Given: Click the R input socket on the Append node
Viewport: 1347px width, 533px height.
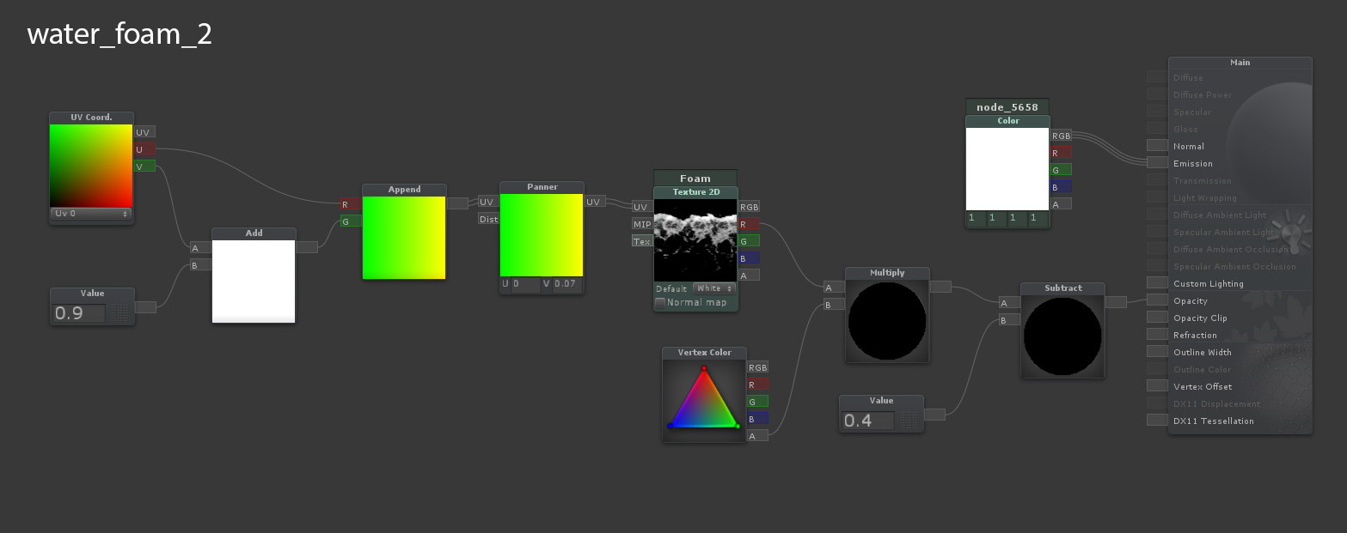Looking at the screenshot, I should (349, 204).
